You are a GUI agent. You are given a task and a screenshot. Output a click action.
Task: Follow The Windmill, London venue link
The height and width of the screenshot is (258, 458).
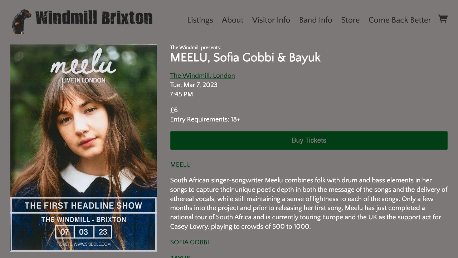203,76
